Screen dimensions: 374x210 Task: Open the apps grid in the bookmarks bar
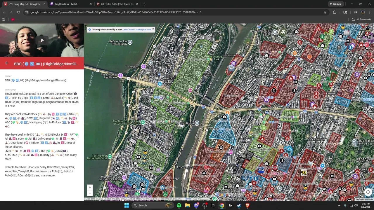4,20
